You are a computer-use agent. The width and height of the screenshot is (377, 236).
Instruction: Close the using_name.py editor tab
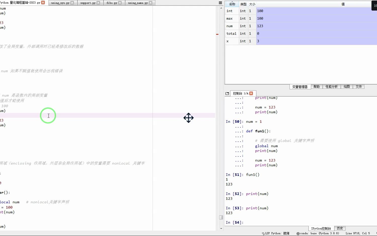tap(151, 3)
